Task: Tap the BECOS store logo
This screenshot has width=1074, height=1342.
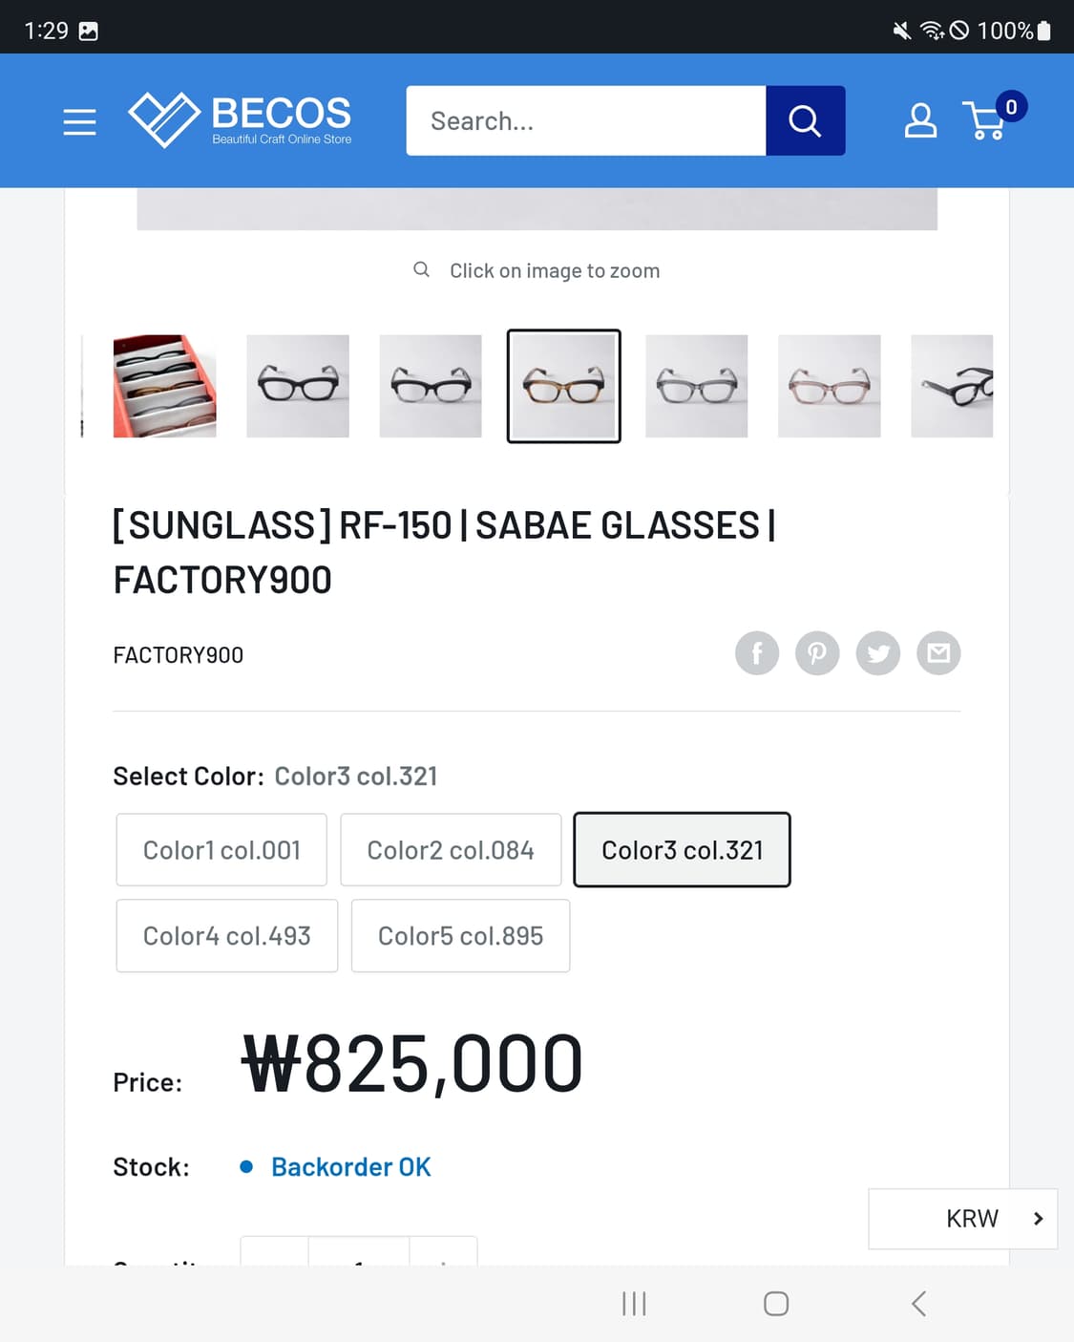Action: point(240,120)
